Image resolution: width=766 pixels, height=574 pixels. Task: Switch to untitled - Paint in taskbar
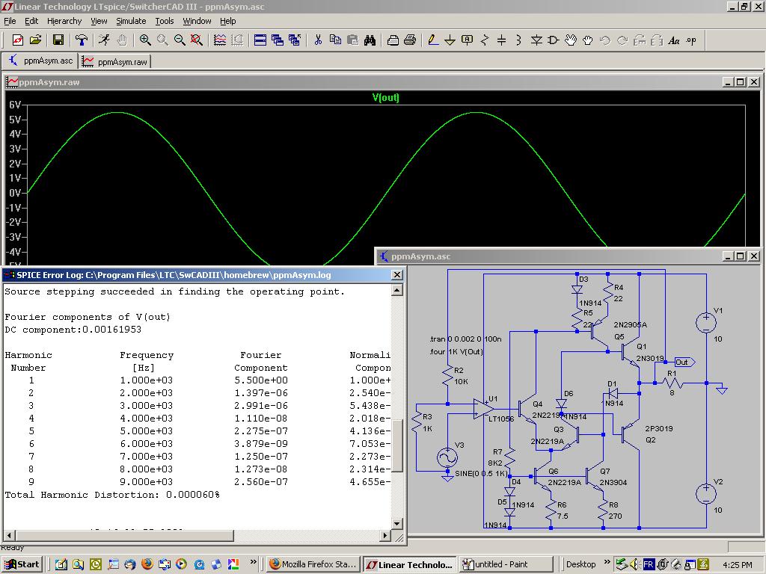[x=505, y=564]
